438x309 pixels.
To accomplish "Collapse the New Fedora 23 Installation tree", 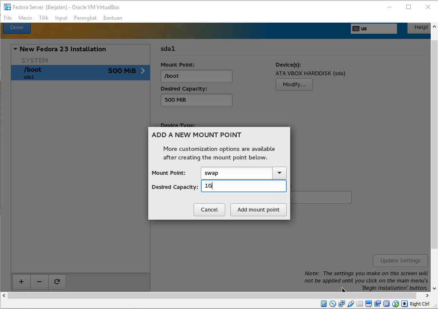I will point(15,49).
